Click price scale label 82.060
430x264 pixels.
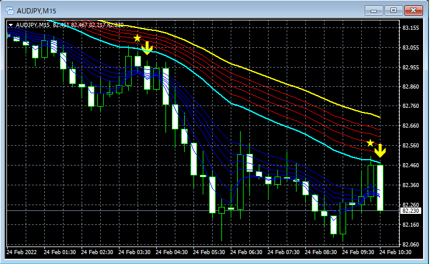(x=411, y=244)
